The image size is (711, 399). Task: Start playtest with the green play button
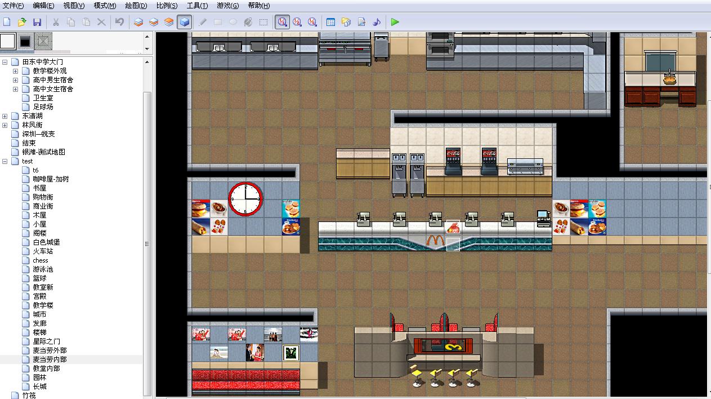tap(395, 22)
